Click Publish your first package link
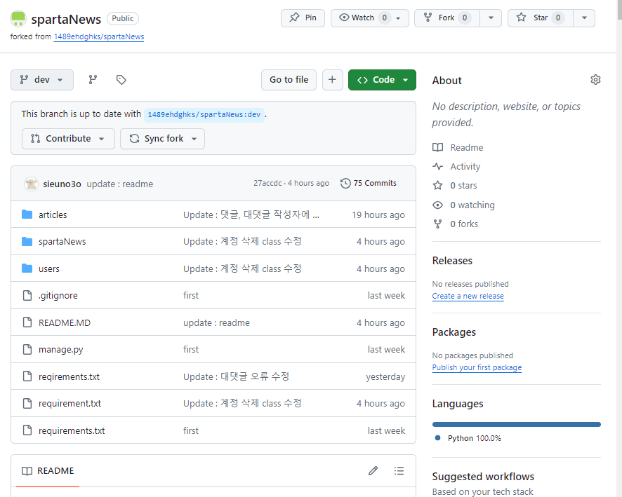This screenshot has width=622, height=497. tap(477, 367)
